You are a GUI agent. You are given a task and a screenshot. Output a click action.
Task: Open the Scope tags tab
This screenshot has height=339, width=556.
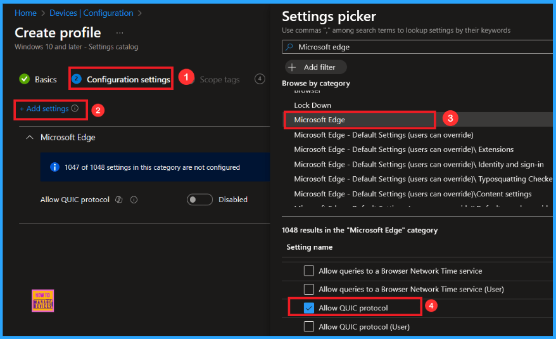(220, 79)
